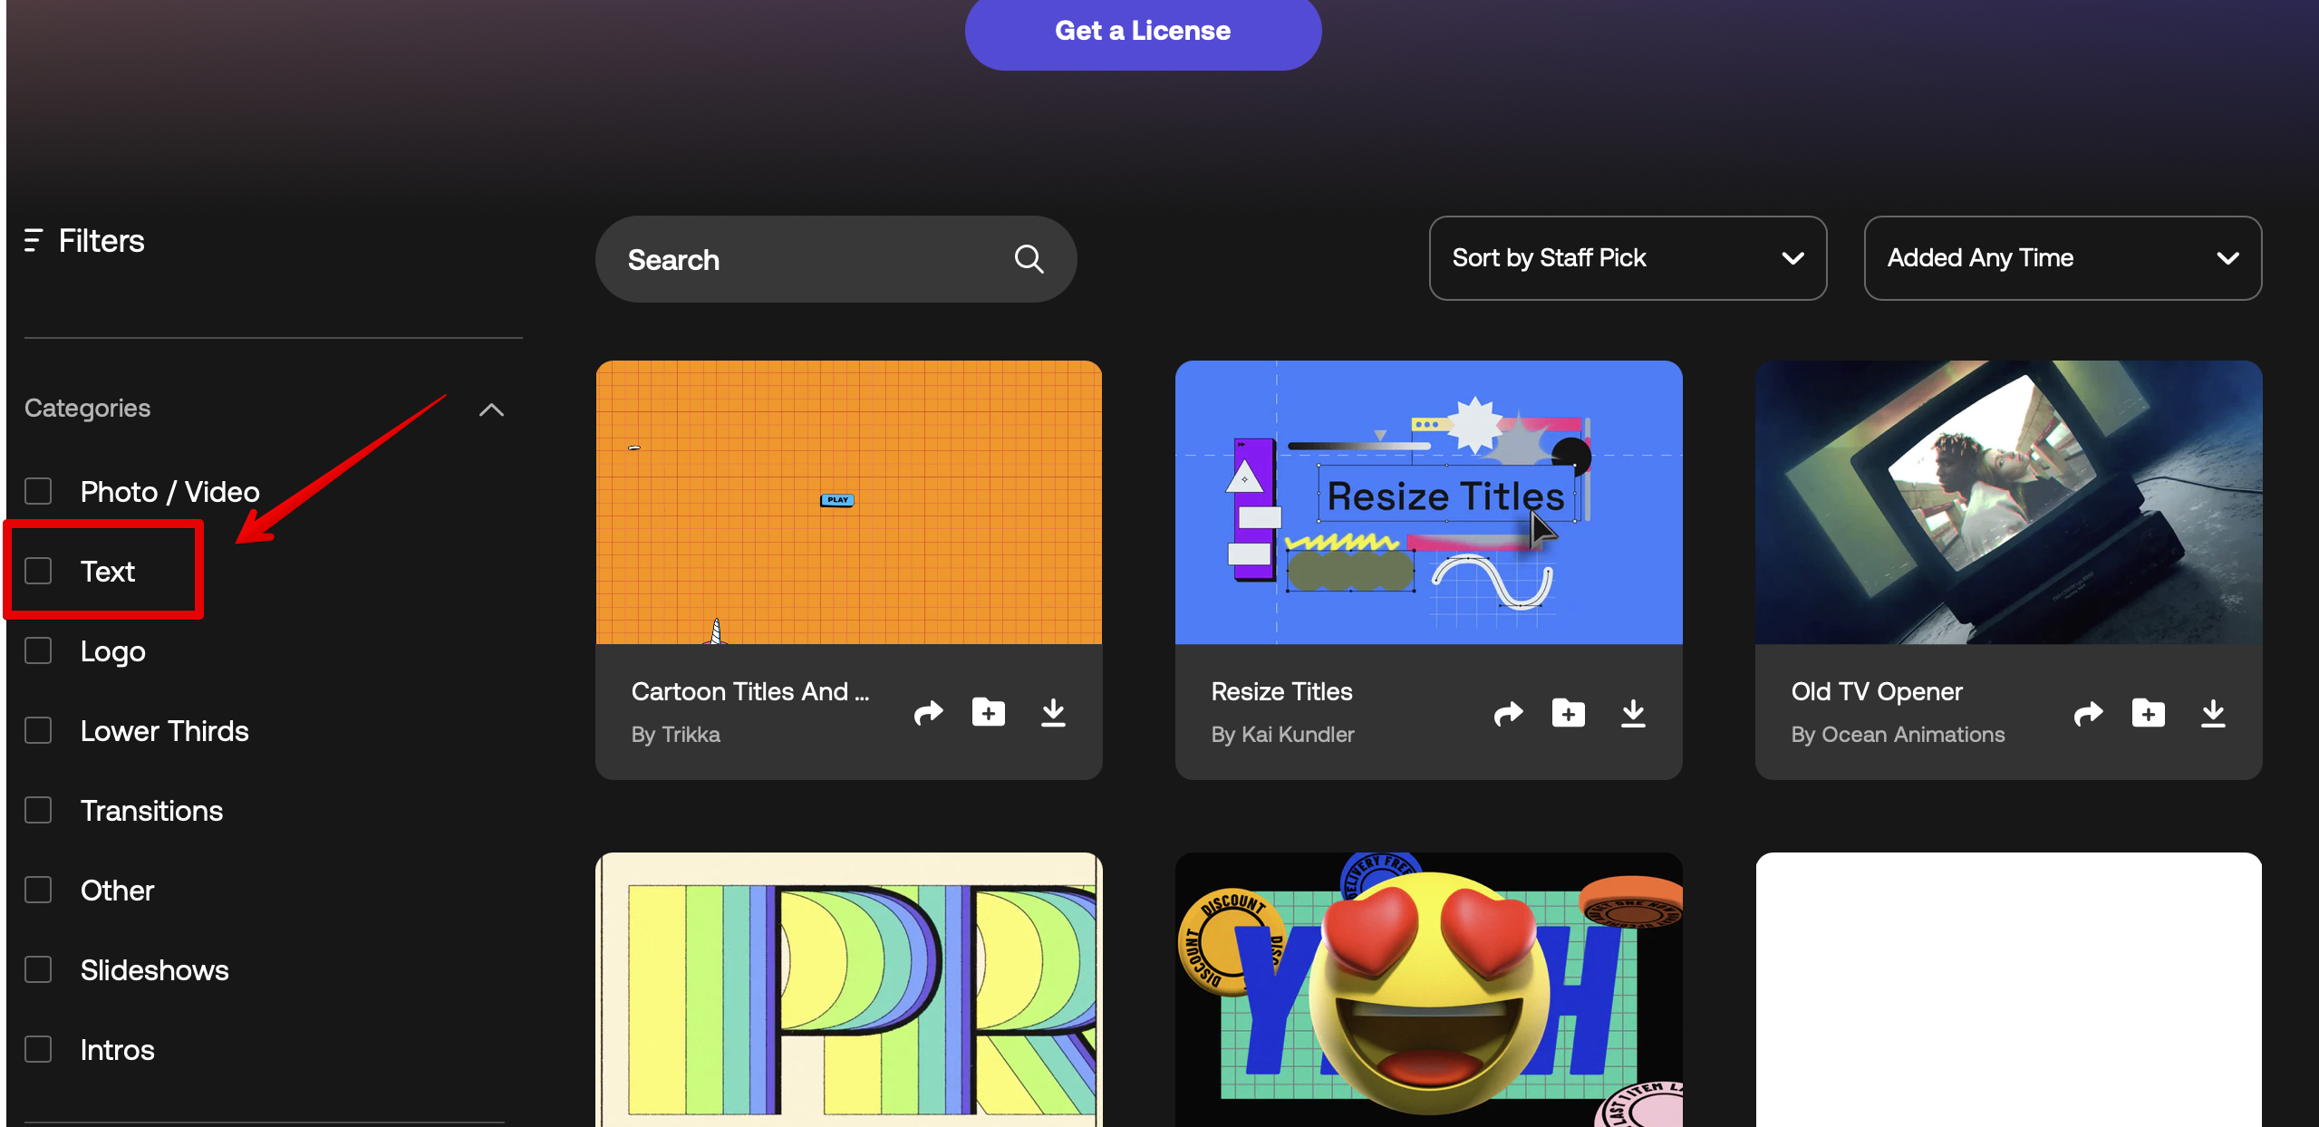Open the Old TV Opener thumbnail

2008,503
